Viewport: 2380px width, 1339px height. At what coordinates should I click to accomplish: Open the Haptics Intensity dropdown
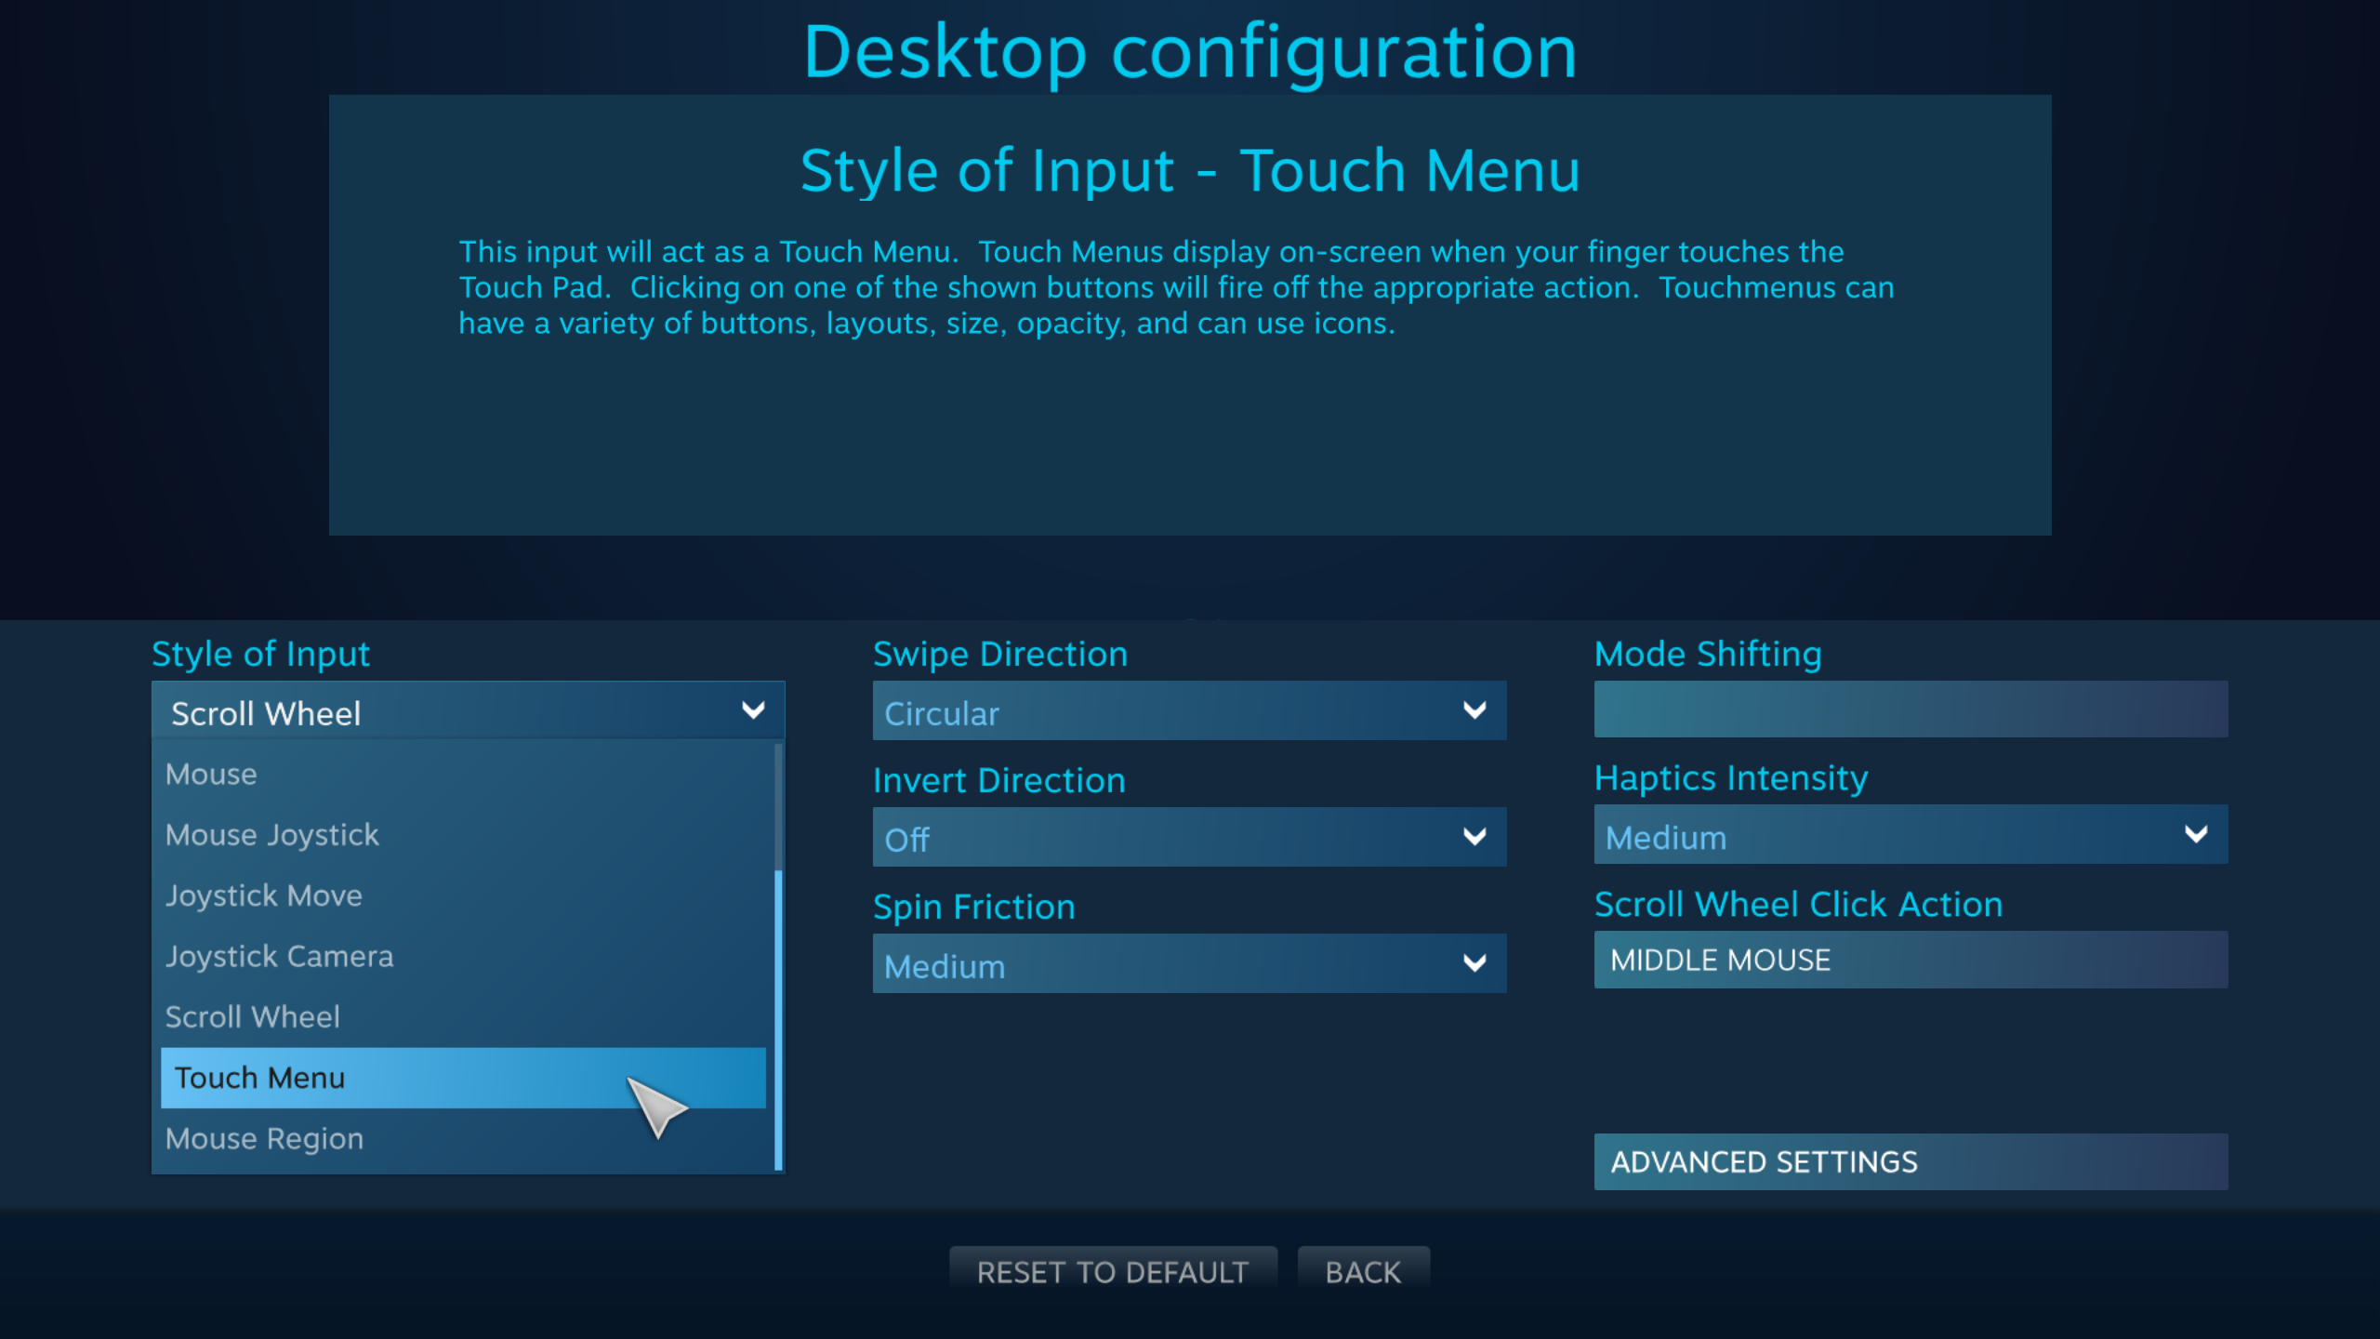[x=1911, y=835]
